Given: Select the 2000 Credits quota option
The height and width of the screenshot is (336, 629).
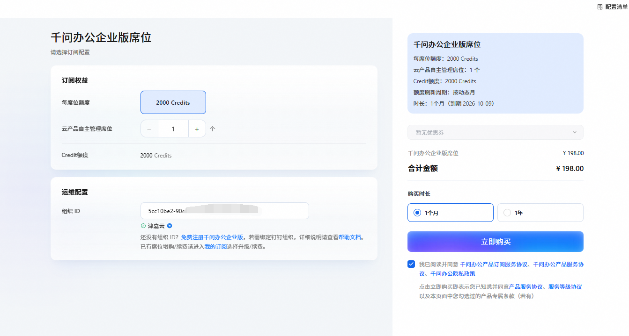Looking at the screenshot, I should point(173,102).
